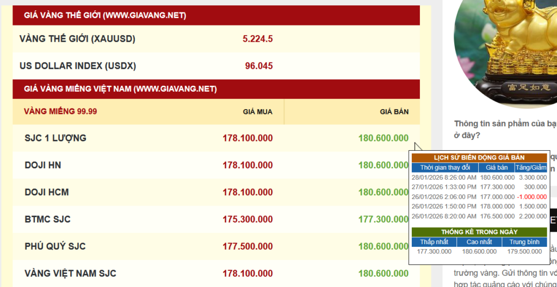Click the red -1.000.000 change value

point(531,197)
